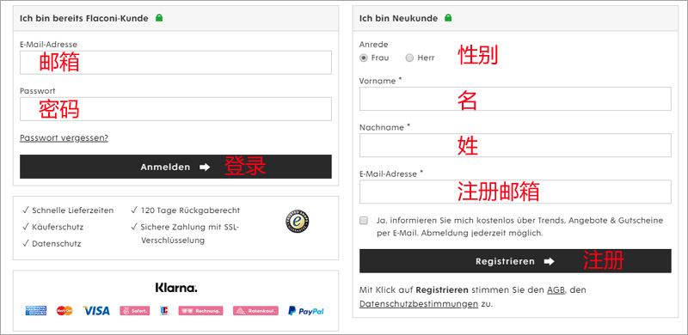Click the Käuferschutz text
Screen dimensions: 688x335
58,227
